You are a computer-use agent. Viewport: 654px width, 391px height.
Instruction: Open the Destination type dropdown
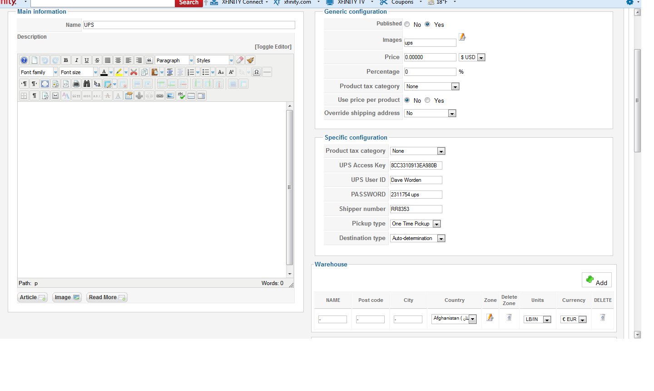pos(418,238)
